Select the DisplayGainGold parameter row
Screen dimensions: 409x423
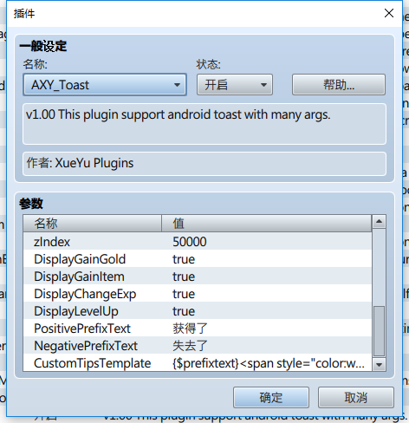click(198, 259)
